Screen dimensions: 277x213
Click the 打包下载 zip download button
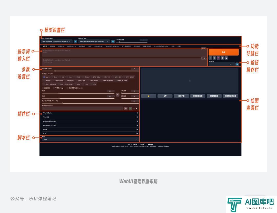click(181, 96)
